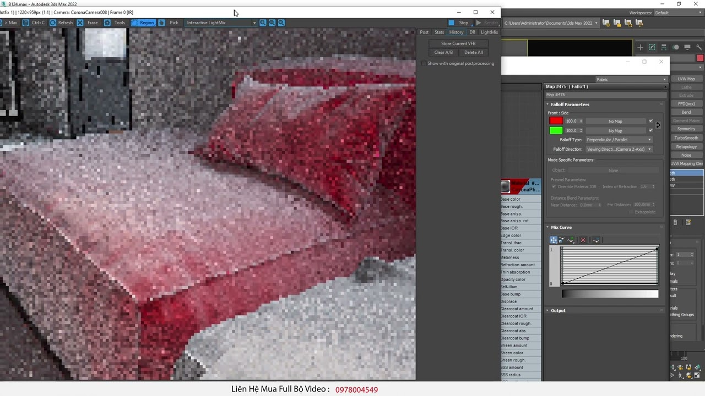Click Store Current VFB button
Viewport: 705px width, 396px height.
(458, 43)
